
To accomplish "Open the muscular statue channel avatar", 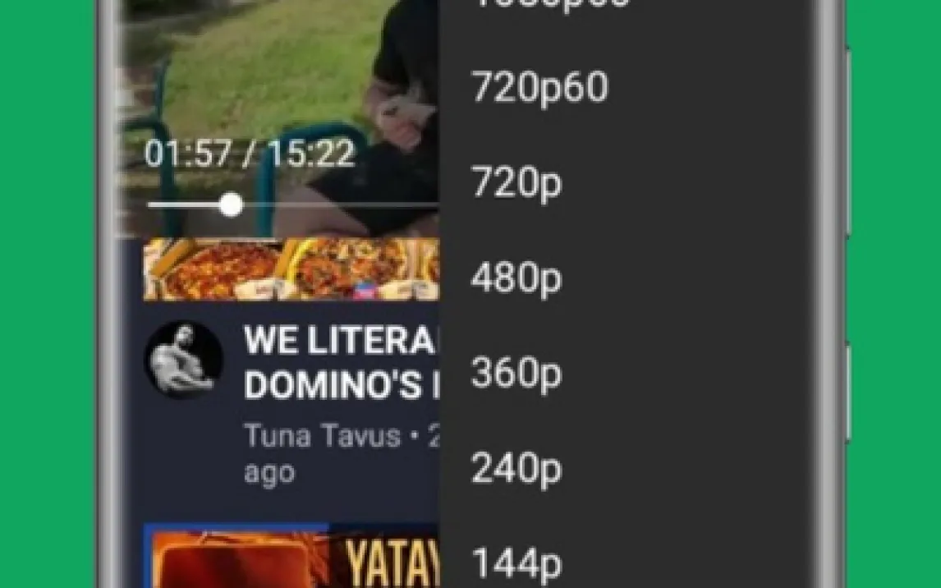I will coord(184,360).
